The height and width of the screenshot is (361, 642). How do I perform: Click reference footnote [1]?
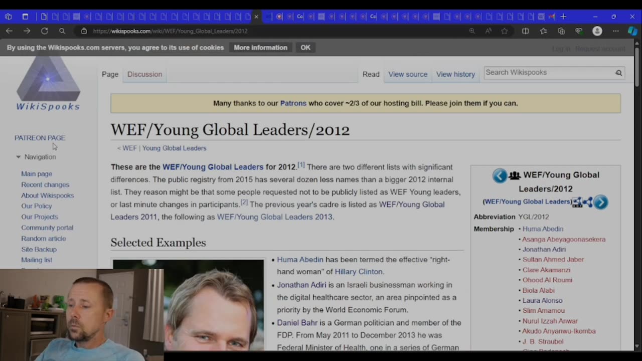pyautogui.click(x=301, y=165)
